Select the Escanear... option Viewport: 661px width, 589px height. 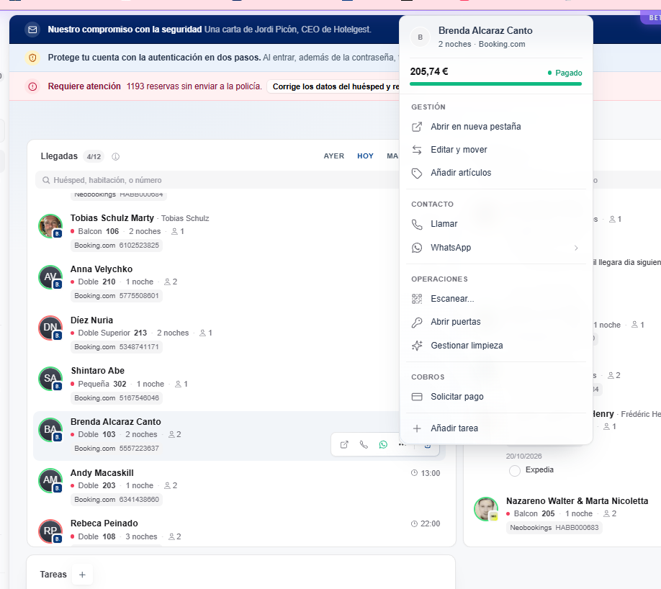(495, 299)
